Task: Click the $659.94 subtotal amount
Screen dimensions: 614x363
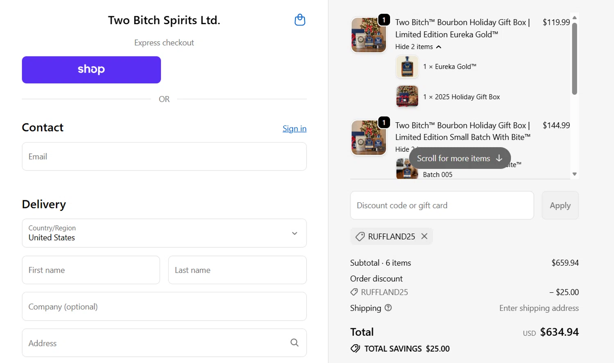Action: tap(565, 263)
